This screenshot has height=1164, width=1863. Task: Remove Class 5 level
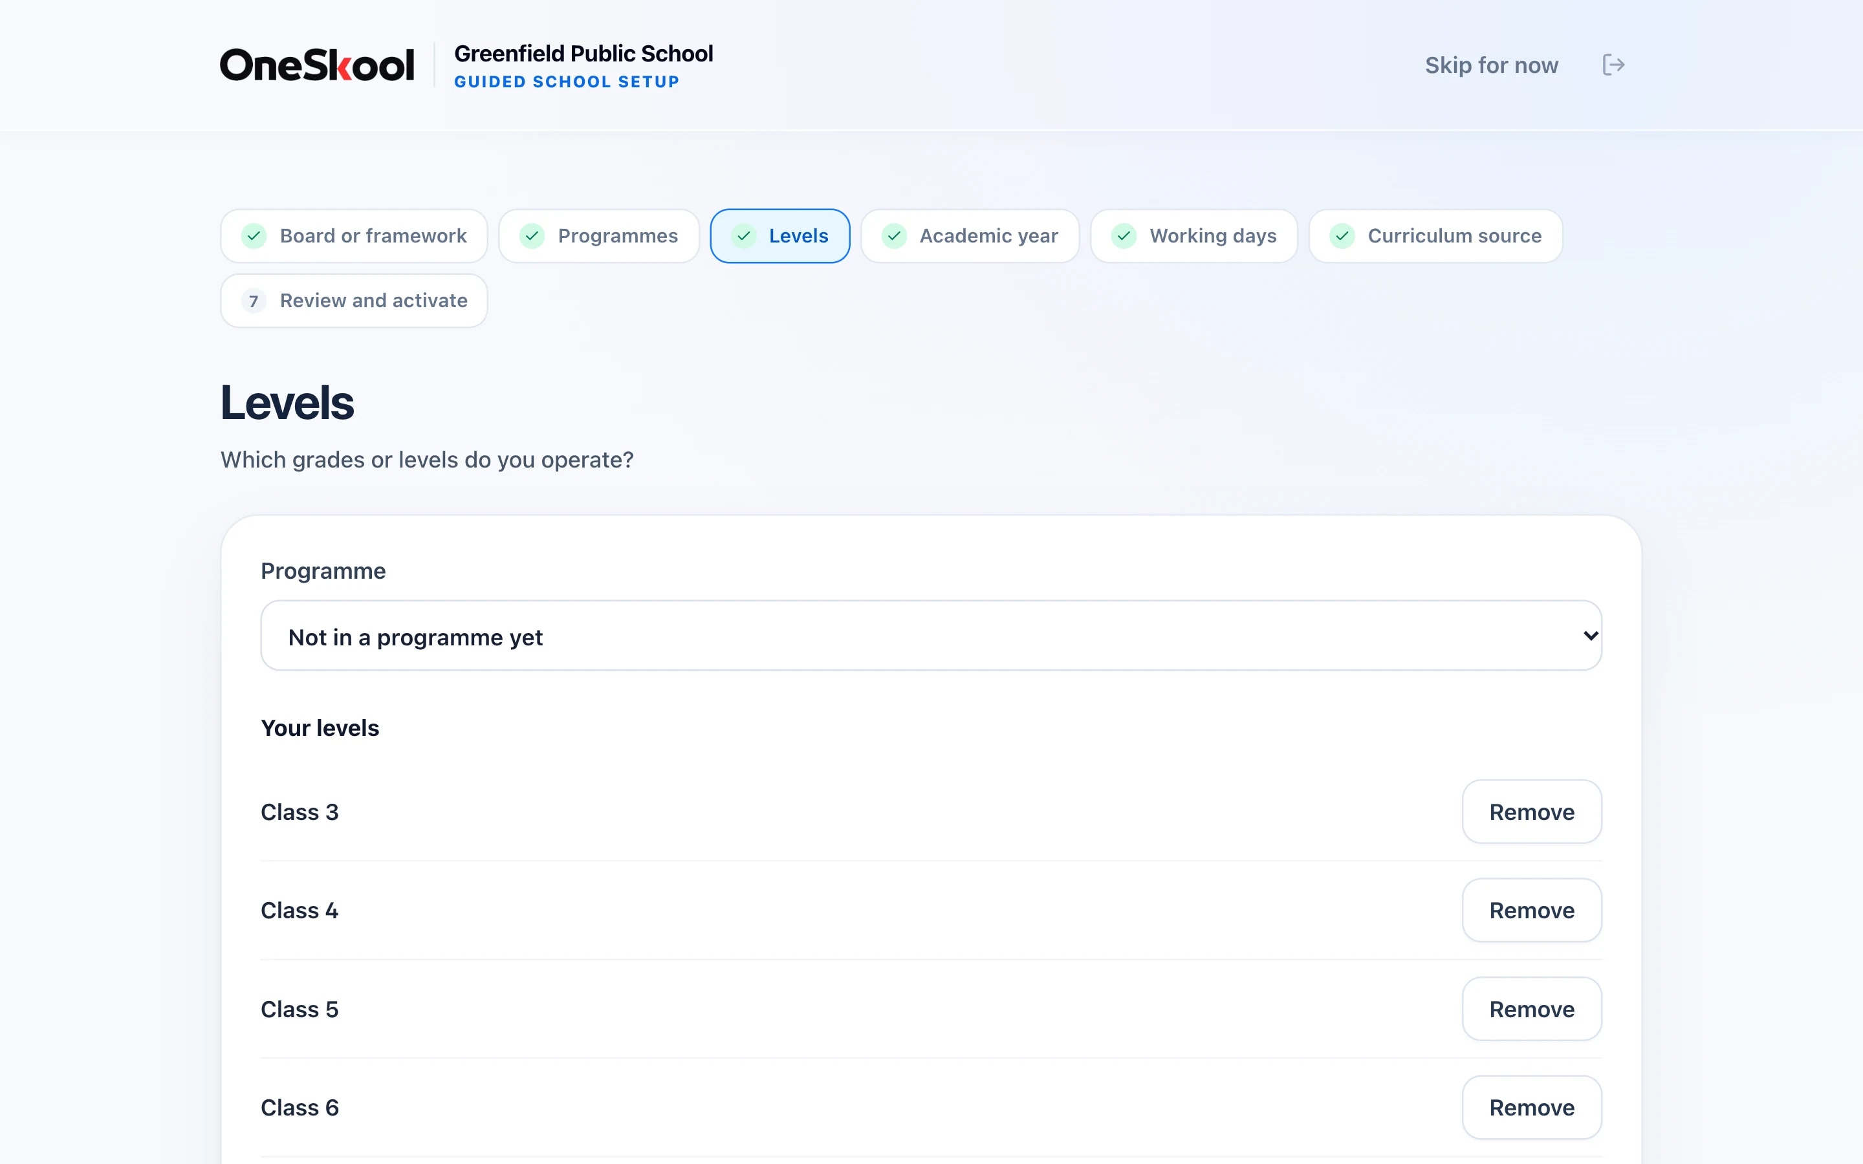pyautogui.click(x=1531, y=1009)
